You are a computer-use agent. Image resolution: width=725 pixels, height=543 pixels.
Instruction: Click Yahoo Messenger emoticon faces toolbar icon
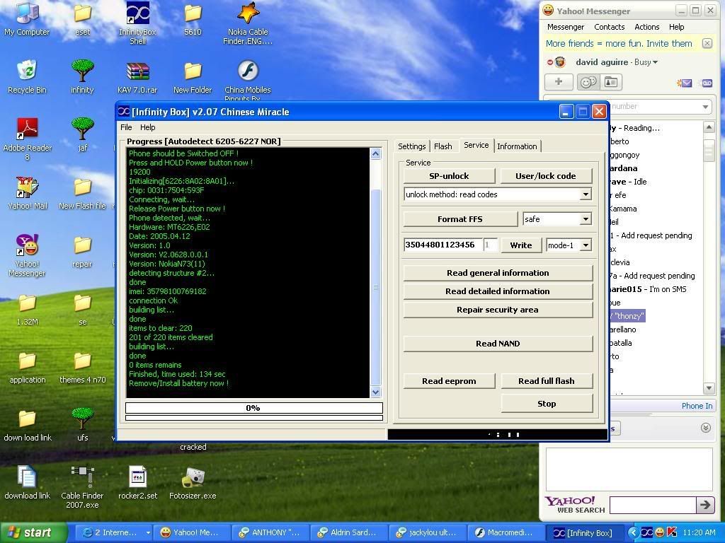coord(588,82)
